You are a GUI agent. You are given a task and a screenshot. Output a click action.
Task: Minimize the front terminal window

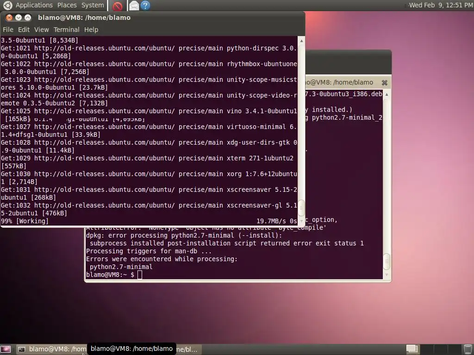point(19,18)
